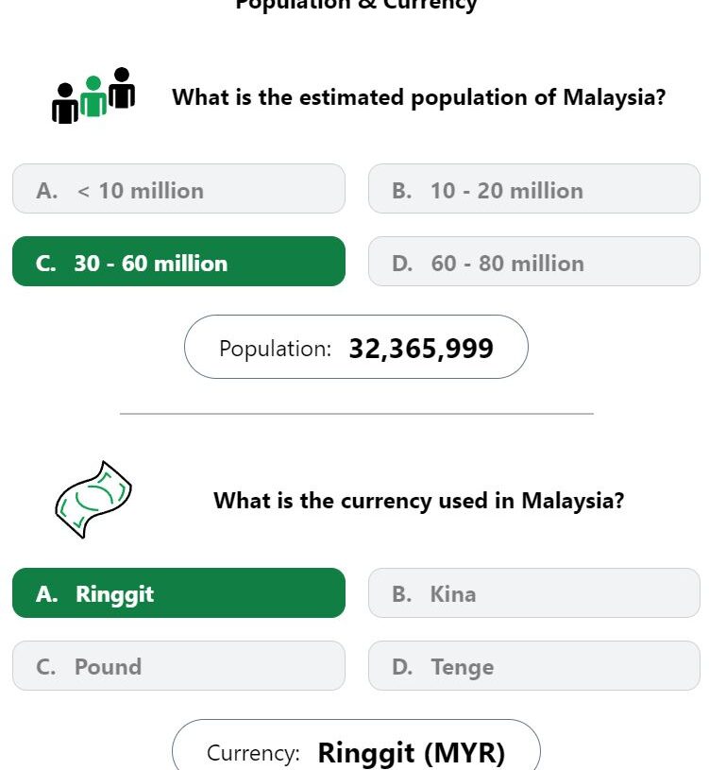Click the green banknote currency icon

click(93, 500)
